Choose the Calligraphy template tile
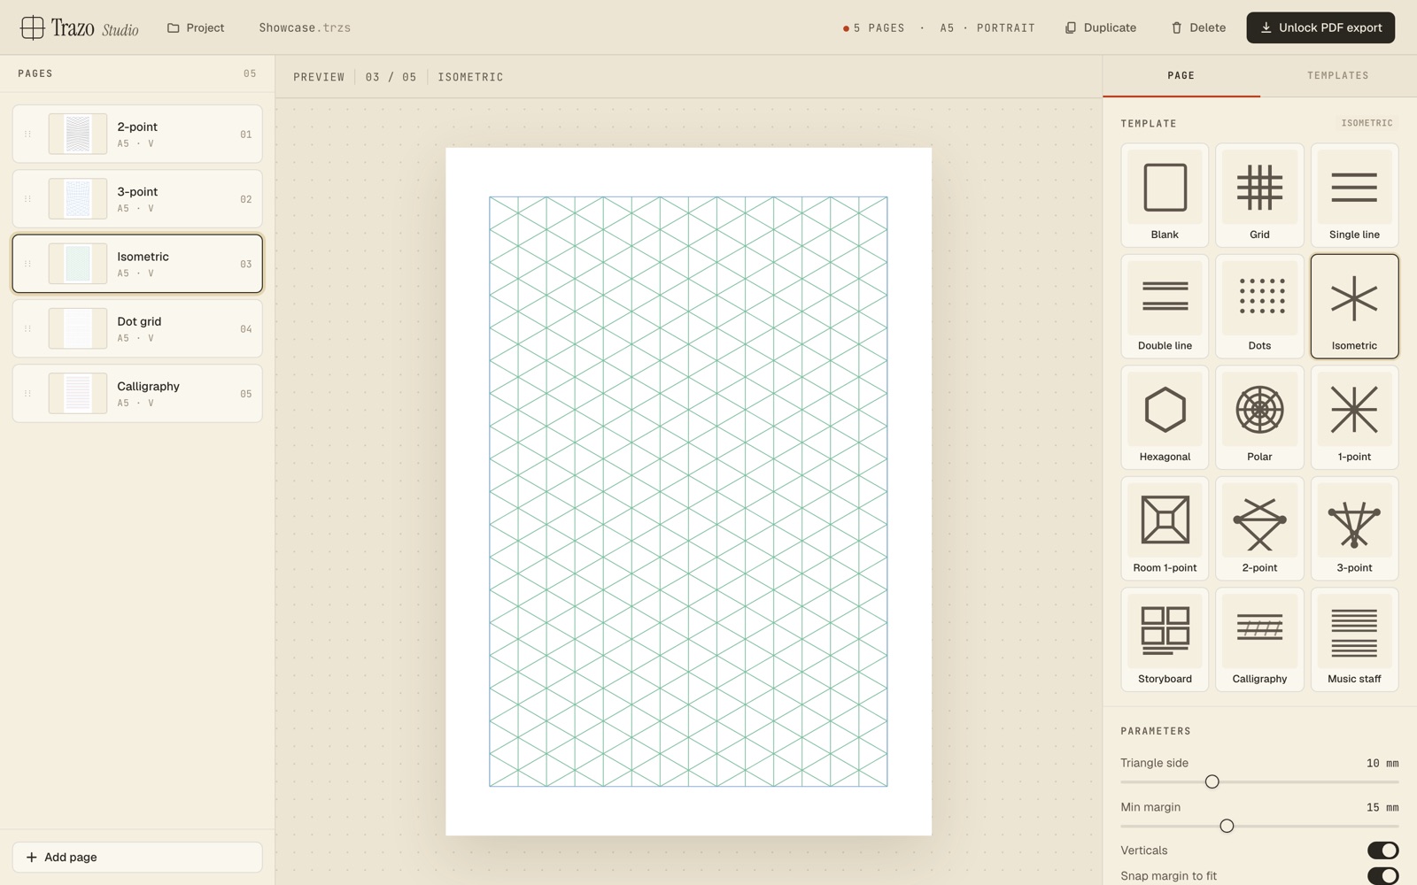1417x885 pixels. tap(1259, 640)
